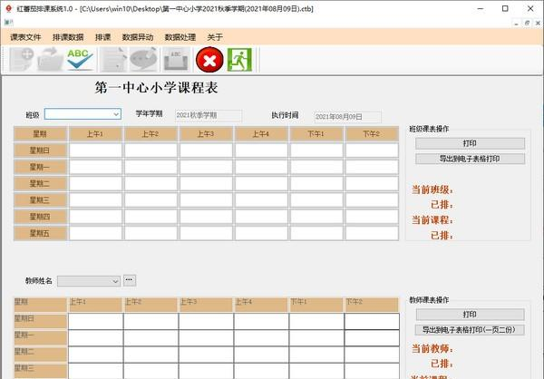Screen dimensions: 544x379
Task: Click the ABC checkmark toolbar icon
Action: pyautogui.click(x=80, y=59)
